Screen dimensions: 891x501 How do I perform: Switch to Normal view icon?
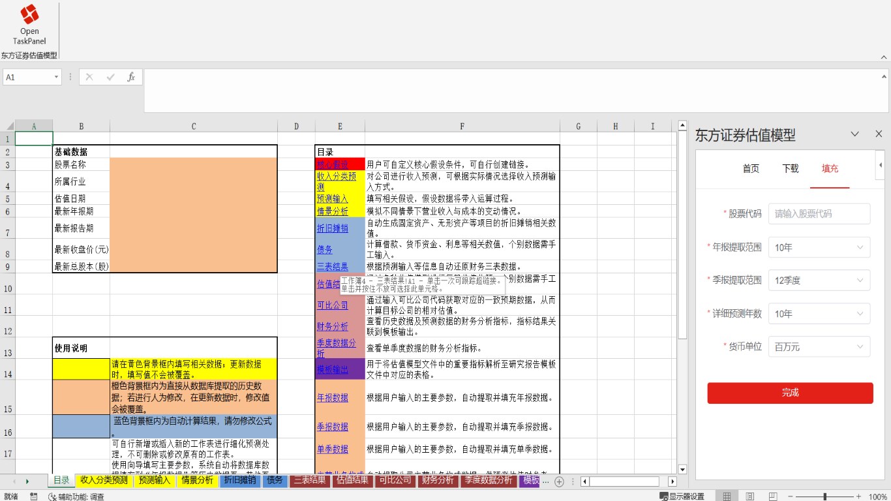coord(727,496)
